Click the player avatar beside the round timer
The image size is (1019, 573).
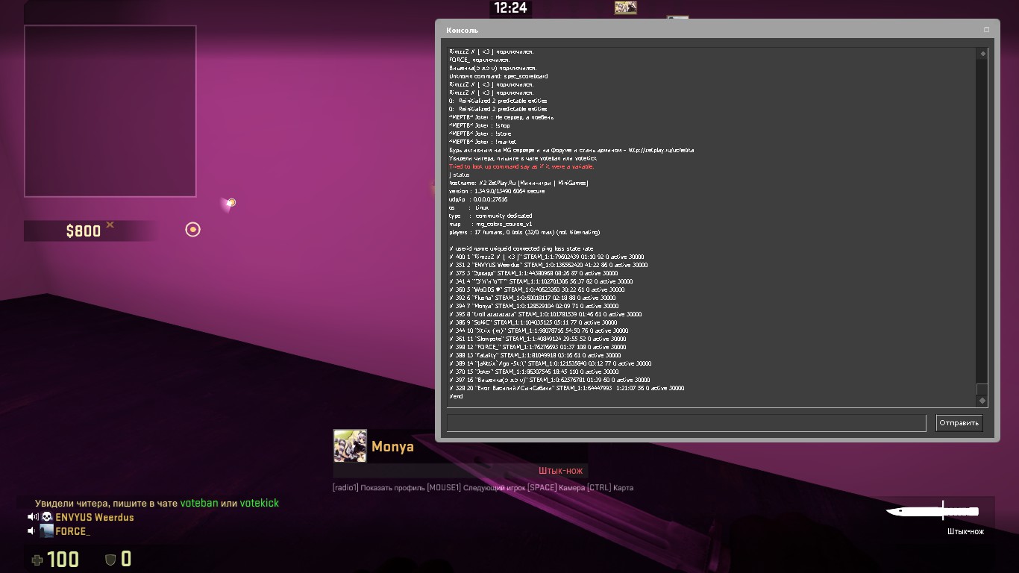pyautogui.click(x=625, y=7)
